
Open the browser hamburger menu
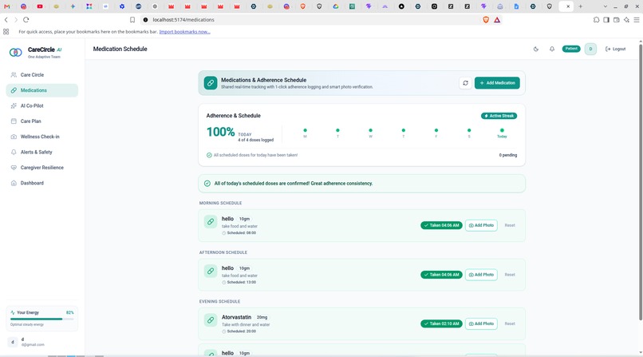click(x=637, y=20)
